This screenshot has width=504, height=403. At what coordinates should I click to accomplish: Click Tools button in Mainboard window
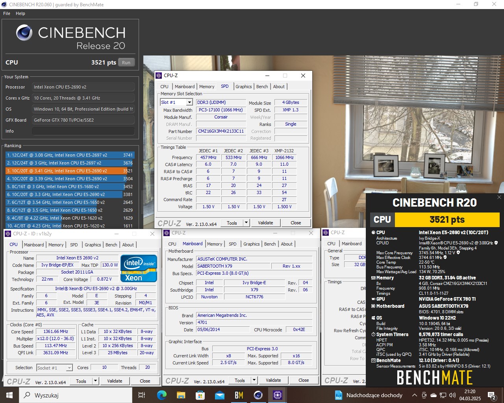point(240,380)
